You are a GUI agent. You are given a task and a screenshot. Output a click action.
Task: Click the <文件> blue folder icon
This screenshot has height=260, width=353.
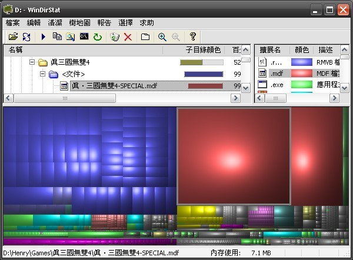click(x=54, y=74)
